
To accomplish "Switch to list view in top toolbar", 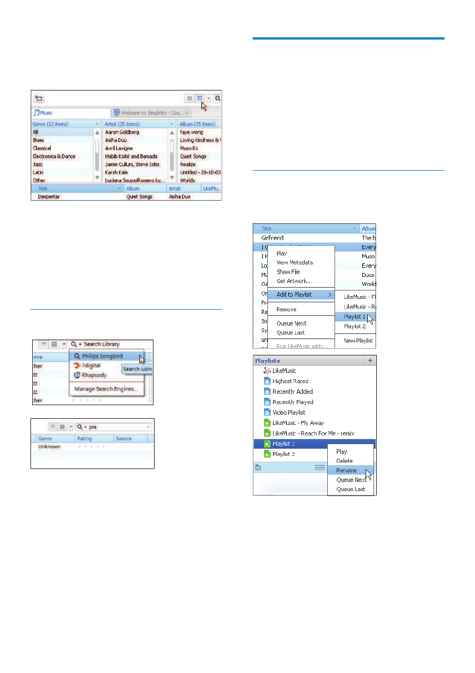I will (x=190, y=98).
